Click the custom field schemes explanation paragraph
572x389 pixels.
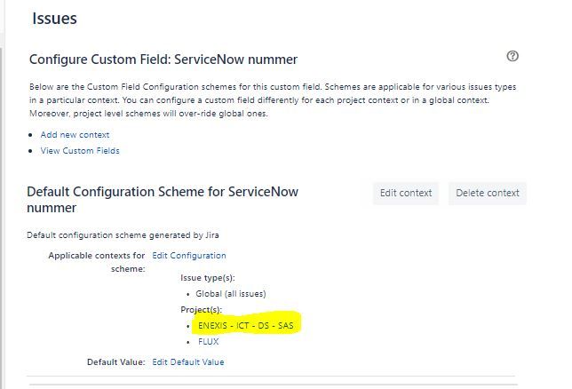273,100
